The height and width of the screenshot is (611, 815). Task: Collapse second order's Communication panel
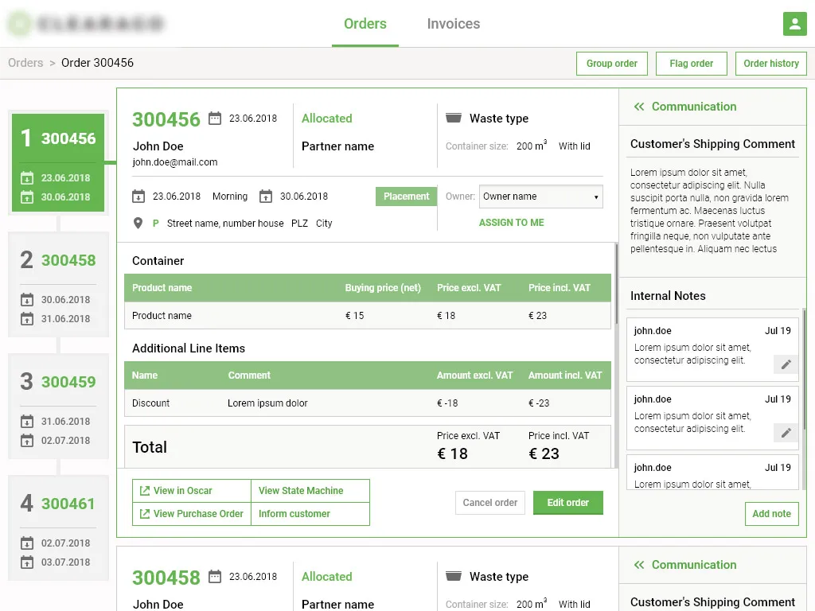(638, 565)
